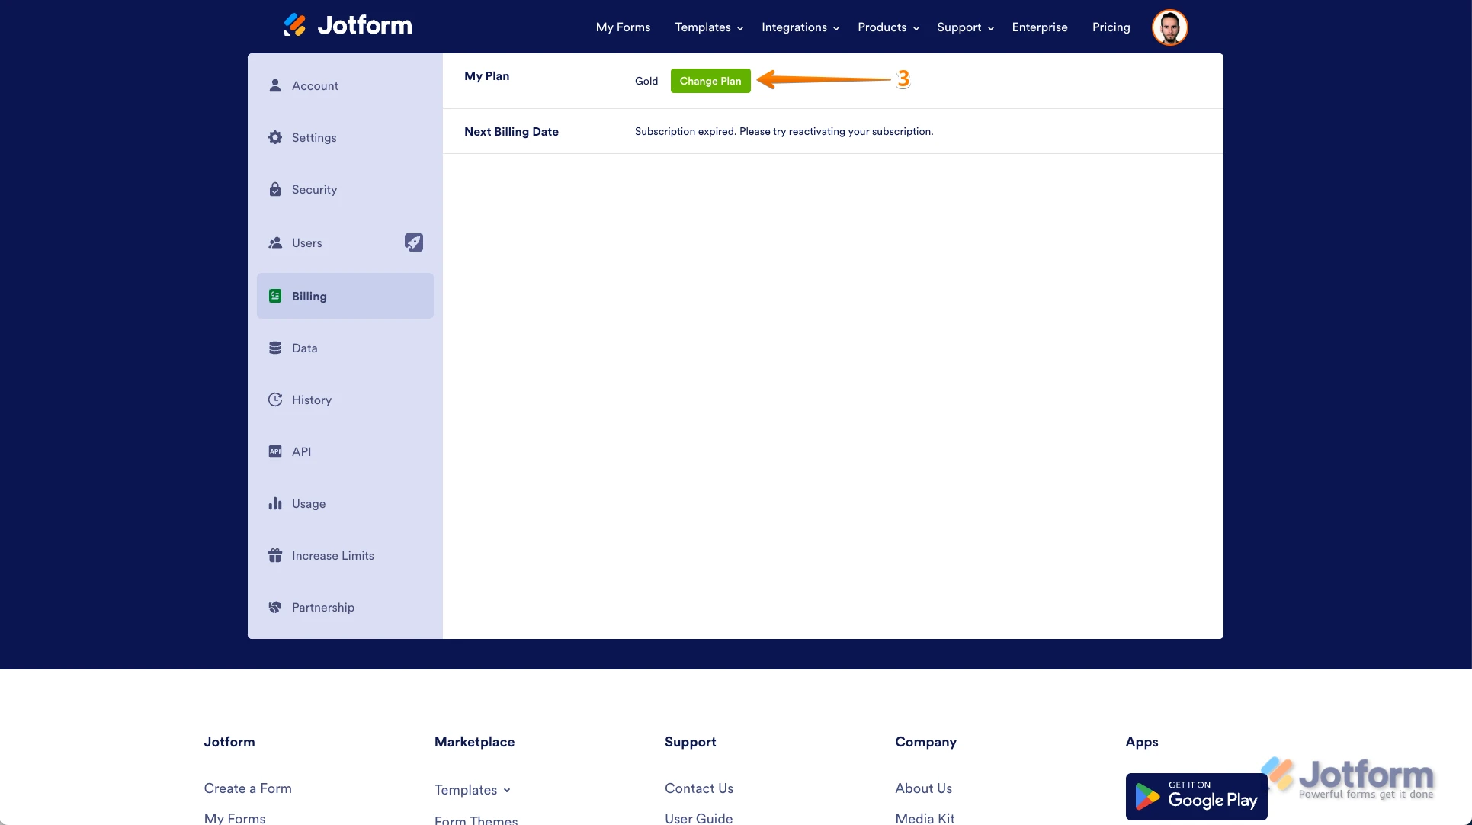Open My Forms in top navigation
The height and width of the screenshot is (825, 1472).
[623, 27]
